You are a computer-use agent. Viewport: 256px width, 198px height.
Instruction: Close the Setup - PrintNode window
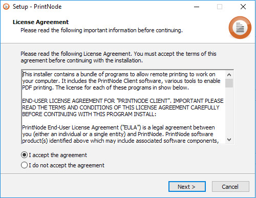tap(243, 7)
